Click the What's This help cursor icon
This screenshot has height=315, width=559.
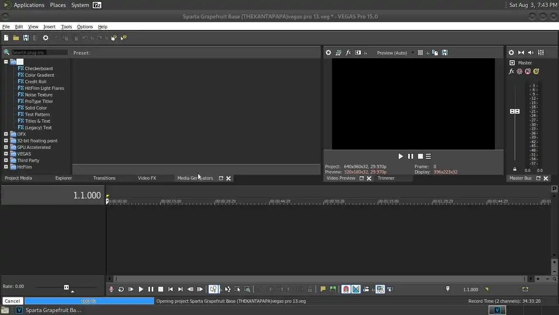coord(124,38)
